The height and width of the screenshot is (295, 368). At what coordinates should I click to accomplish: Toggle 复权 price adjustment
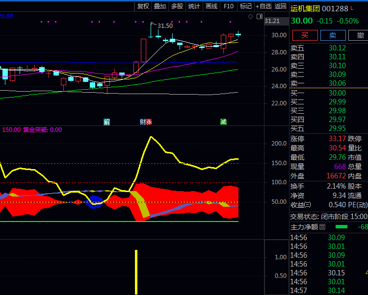point(143,6)
